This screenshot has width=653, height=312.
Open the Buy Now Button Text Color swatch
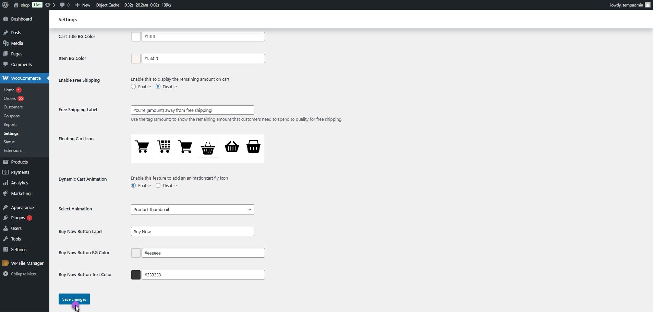click(x=136, y=275)
